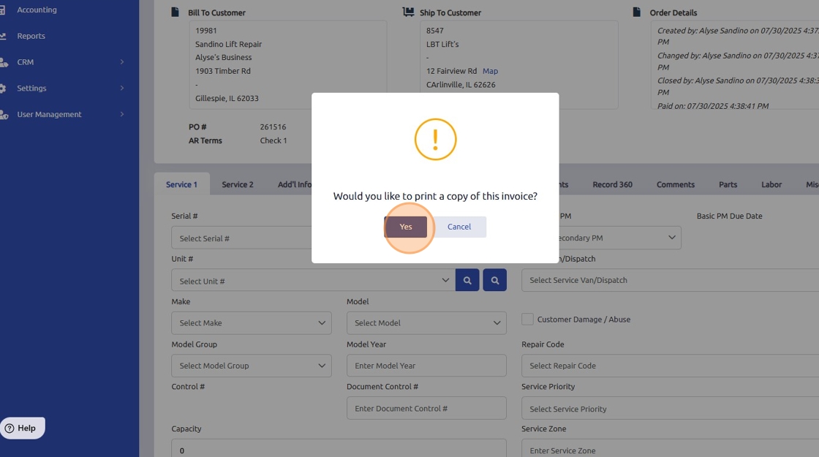Dismiss the print dialog with Cancel

(459, 227)
